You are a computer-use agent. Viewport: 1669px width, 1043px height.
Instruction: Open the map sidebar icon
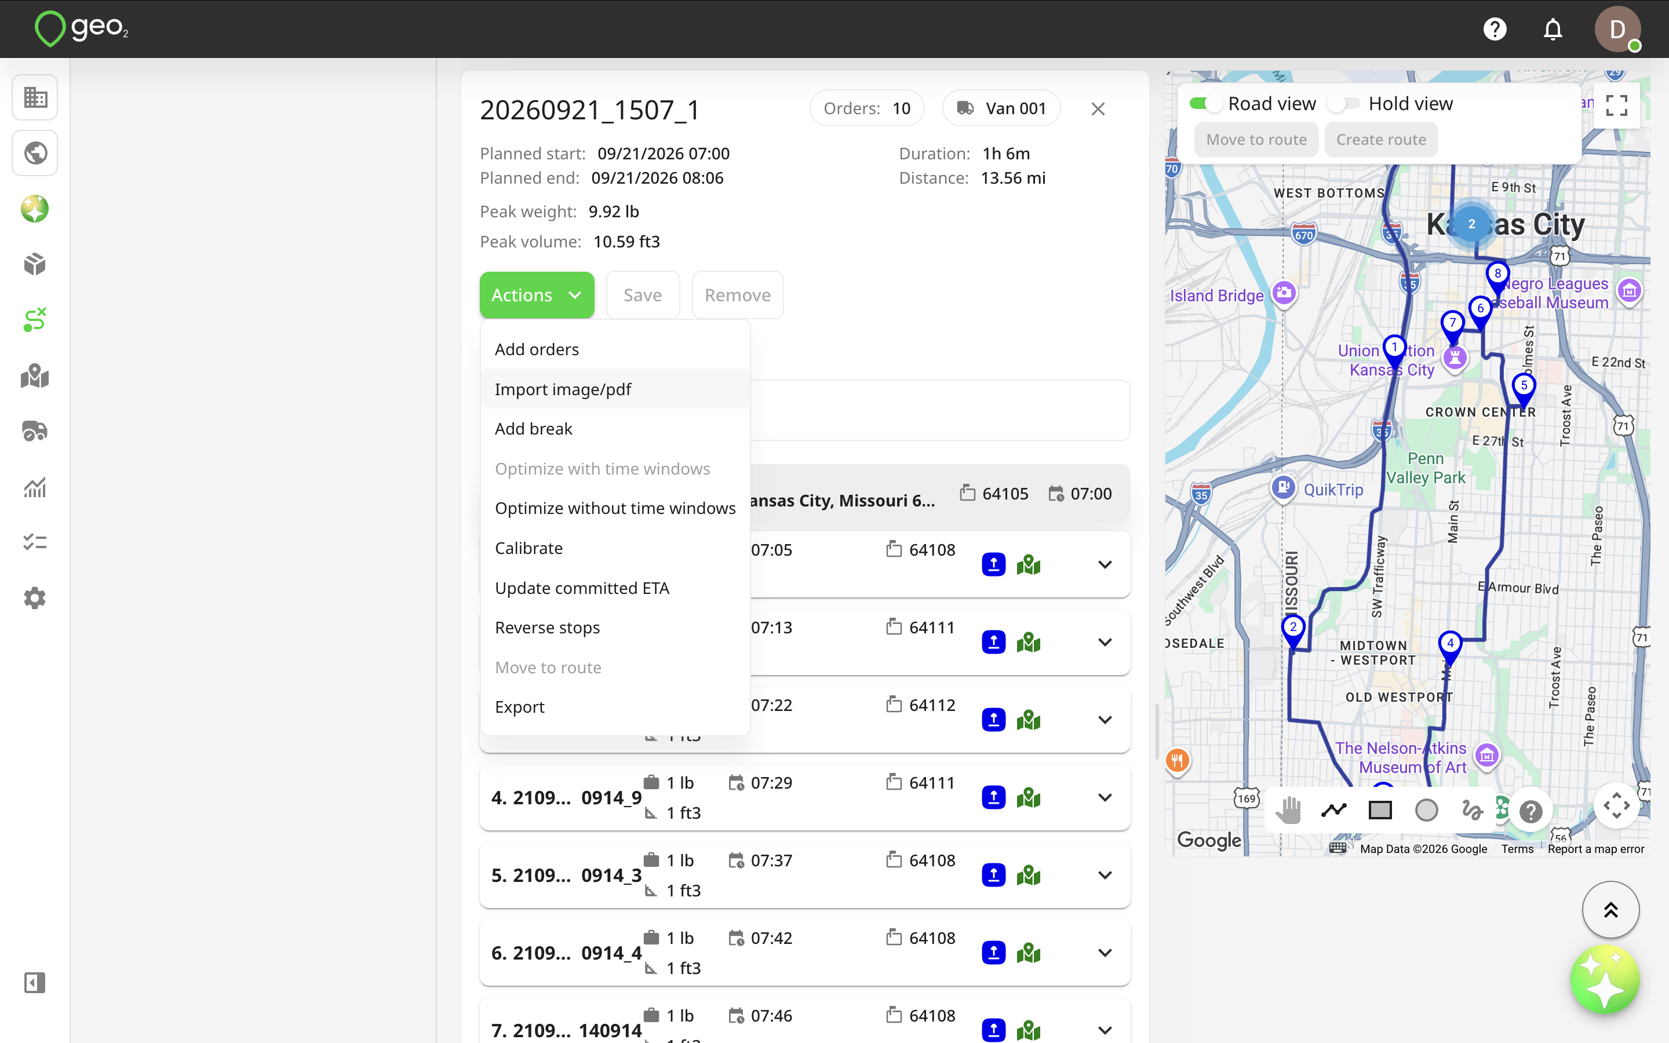tap(35, 376)
